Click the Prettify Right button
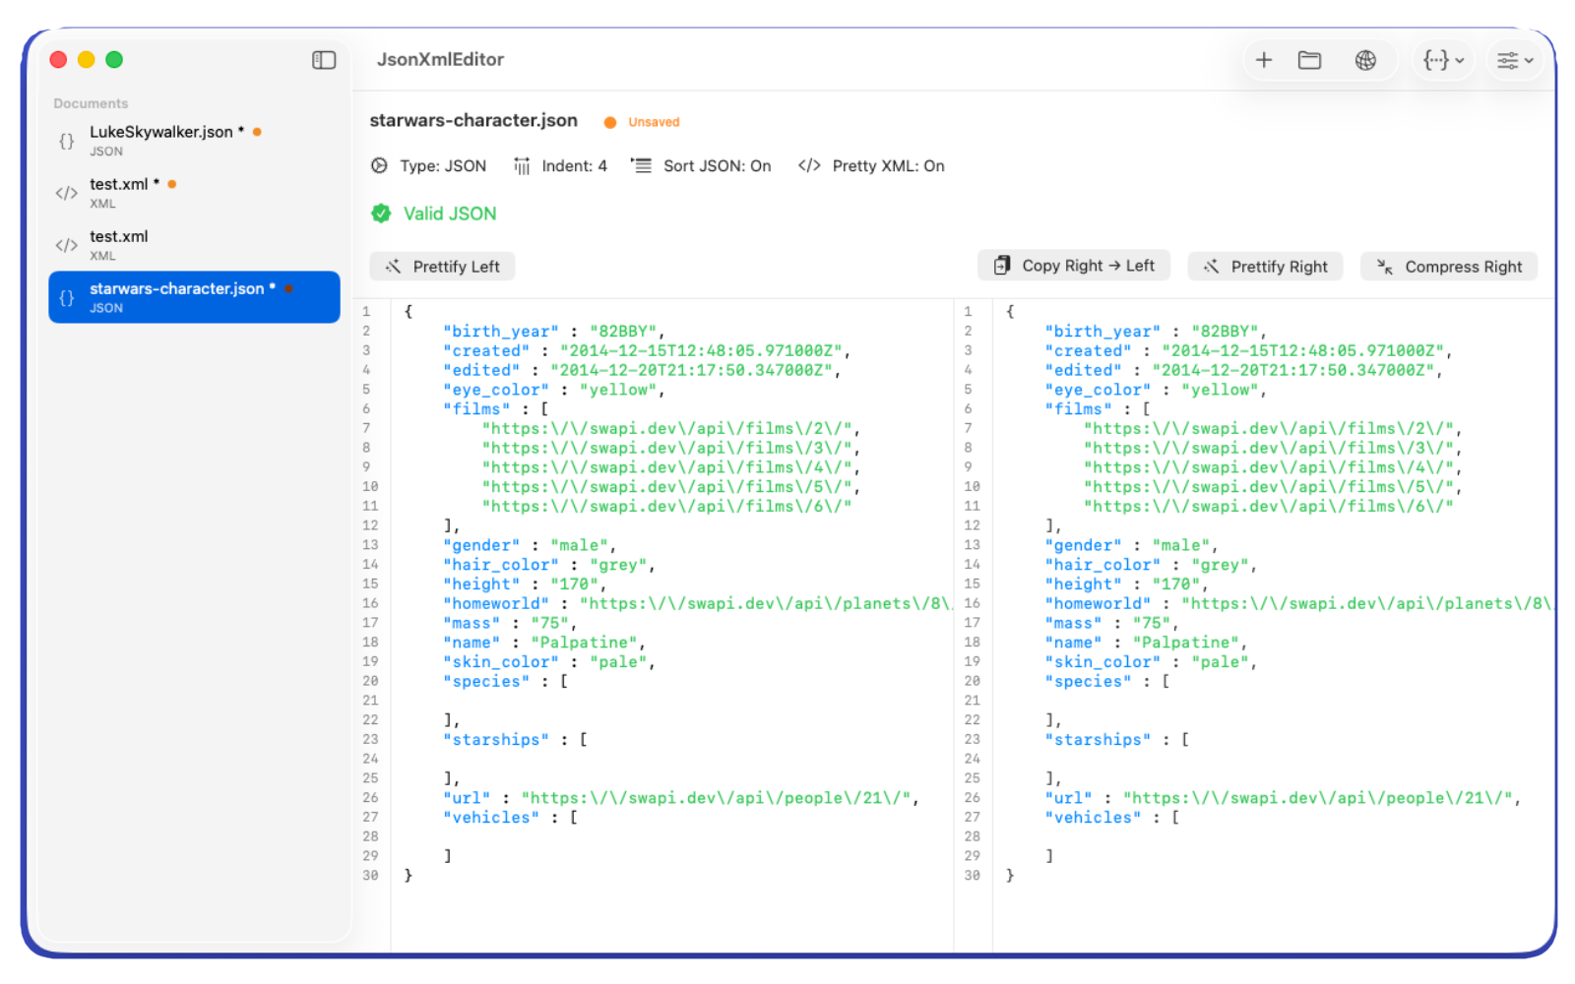Viewport: 1575px width, 984px height. [1265, 266]
